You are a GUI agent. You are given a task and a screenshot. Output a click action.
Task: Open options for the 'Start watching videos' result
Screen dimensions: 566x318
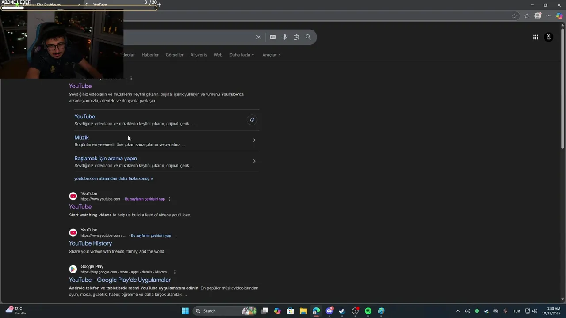click(x=170, y=199)
